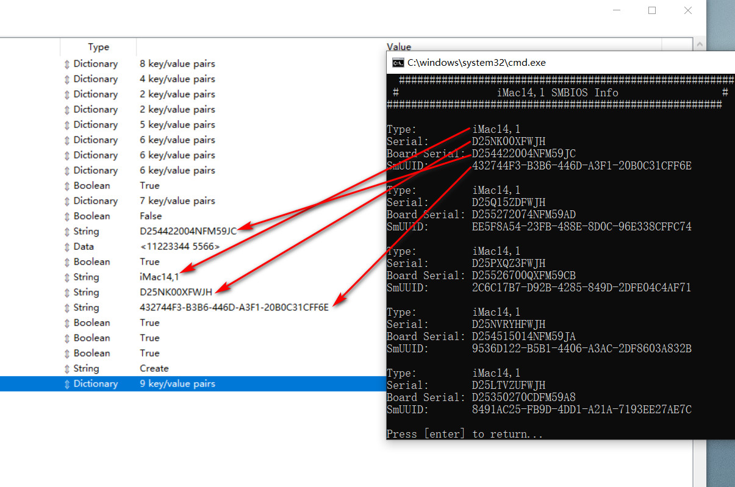This screenshot has height=487, width=735.
Task: Click the 'C:\windows\system32\cmd.exe' title bar text
Action: click(476, 62)
